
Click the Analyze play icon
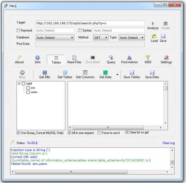pos(153,24)
